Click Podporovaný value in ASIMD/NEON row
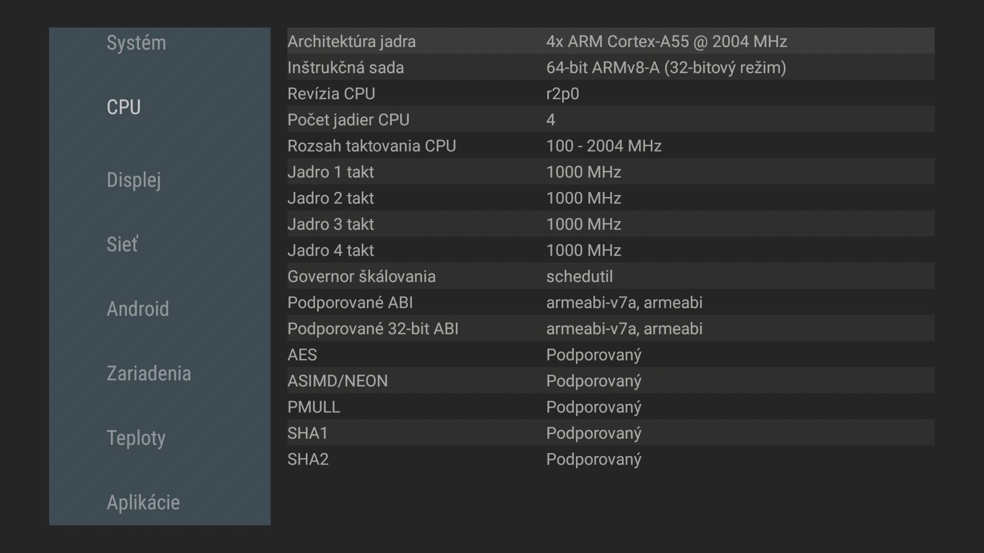 point(594,381)
